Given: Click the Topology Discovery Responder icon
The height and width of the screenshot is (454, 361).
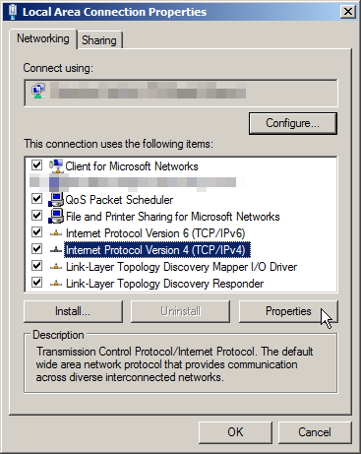Looking at the screenshot, I should click(x=56, y=284).
